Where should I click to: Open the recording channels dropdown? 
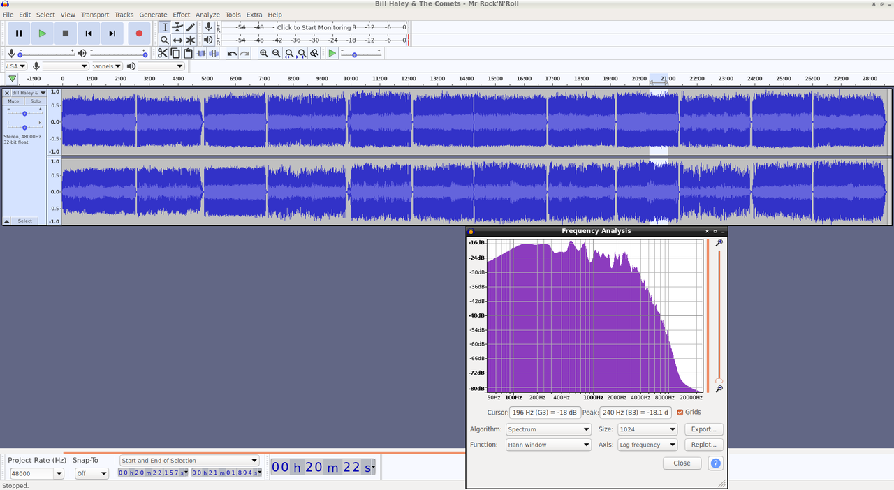(107, 66)
